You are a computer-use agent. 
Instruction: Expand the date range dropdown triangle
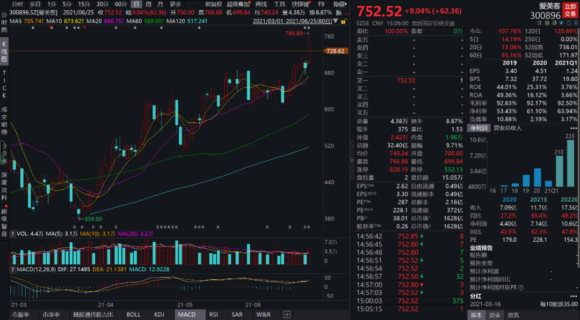(336, 21)
